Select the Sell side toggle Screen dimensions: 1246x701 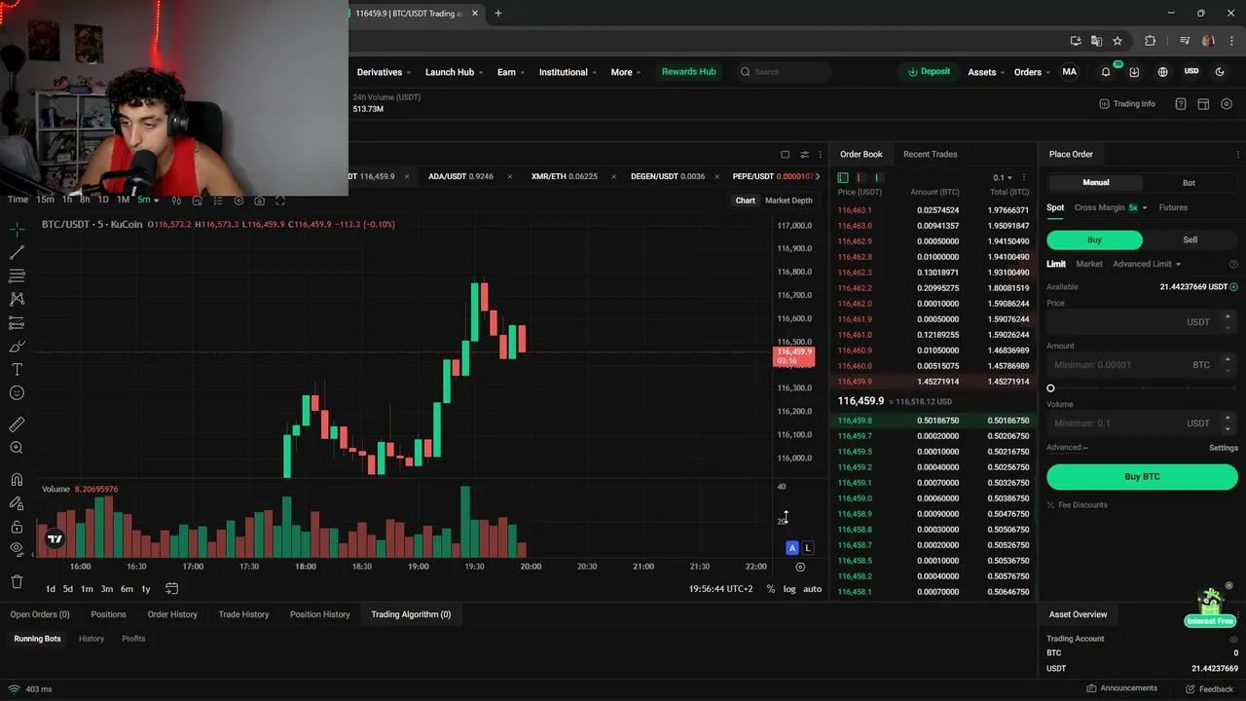1190,240
